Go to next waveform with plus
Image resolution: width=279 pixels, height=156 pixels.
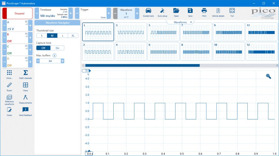tap(137, 13)
